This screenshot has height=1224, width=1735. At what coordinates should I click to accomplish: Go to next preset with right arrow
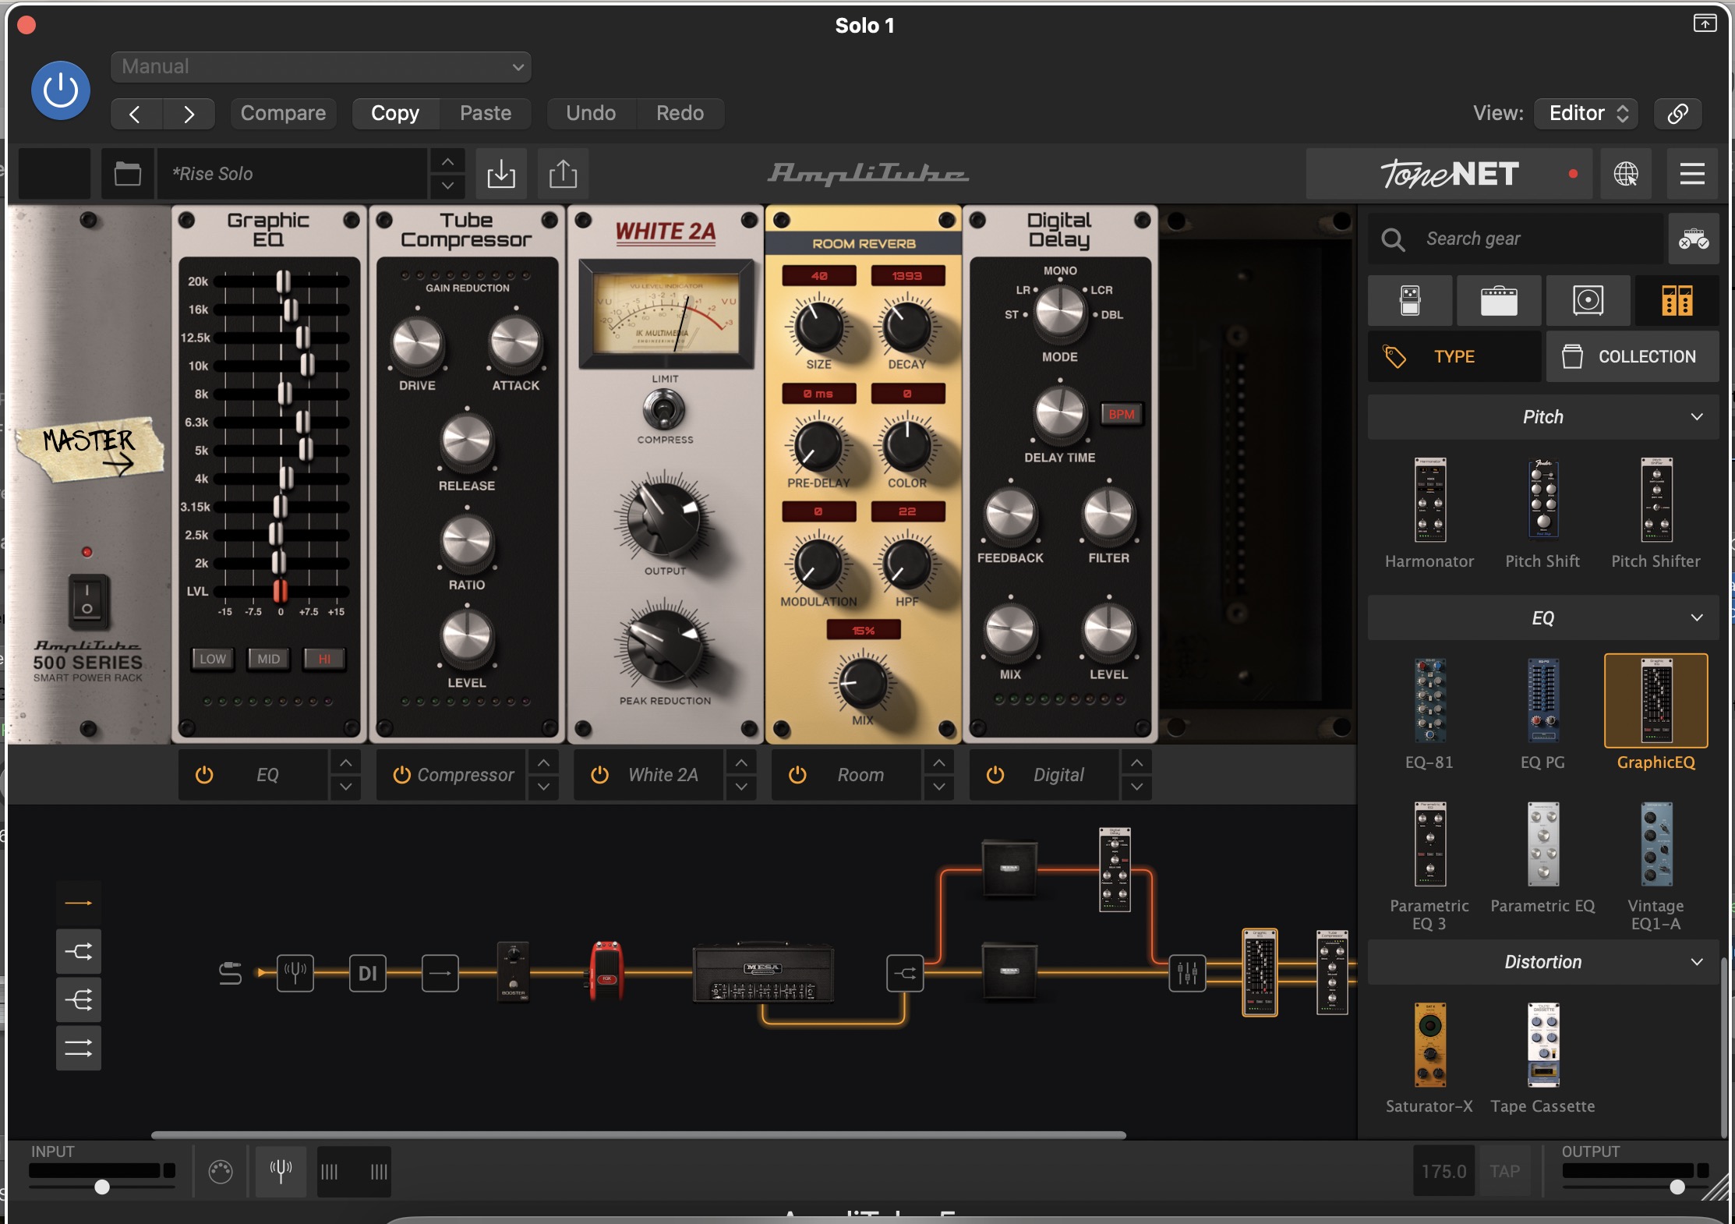click(189, 114)
